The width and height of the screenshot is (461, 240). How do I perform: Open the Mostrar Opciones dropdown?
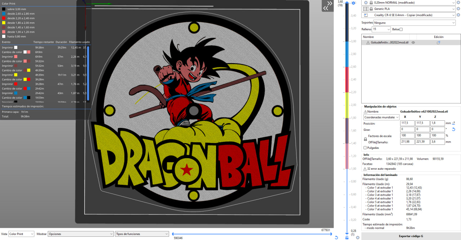[80, 234]
